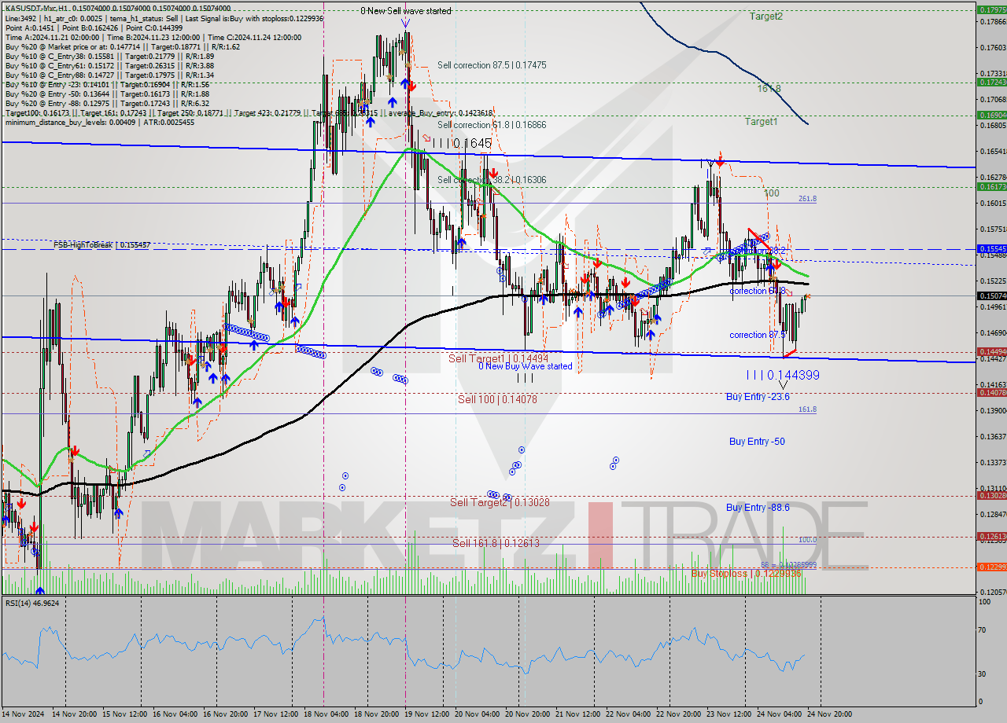1007x723 pixels.
Task: Click the red 0.14078 price tag
Action: 991,392
